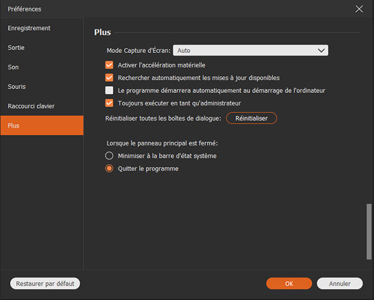Disable automatic update checking checkbox

tap(109, 78)
